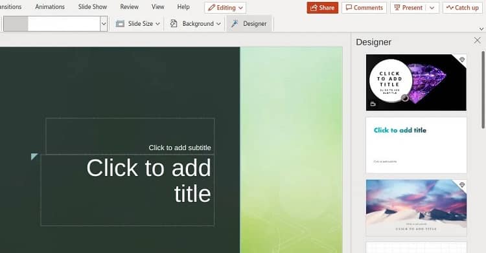
Task: Open the Help tab
Action: [x=183, y=7]
